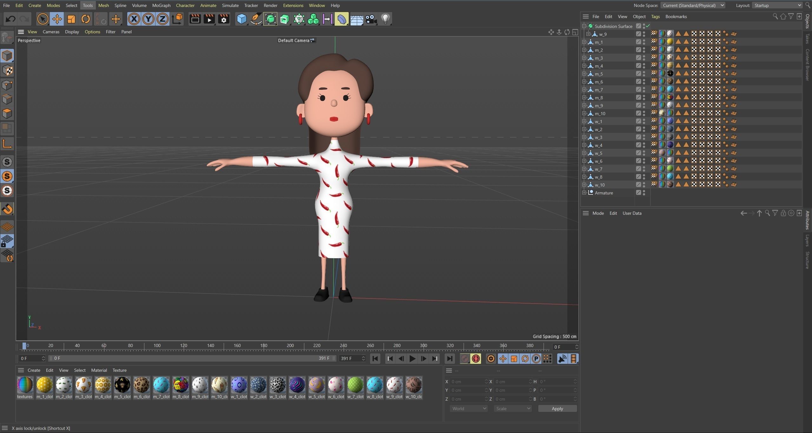The image size is (812, 433).
Task: Add a Cube primitive object
Action: click(242, 19)
